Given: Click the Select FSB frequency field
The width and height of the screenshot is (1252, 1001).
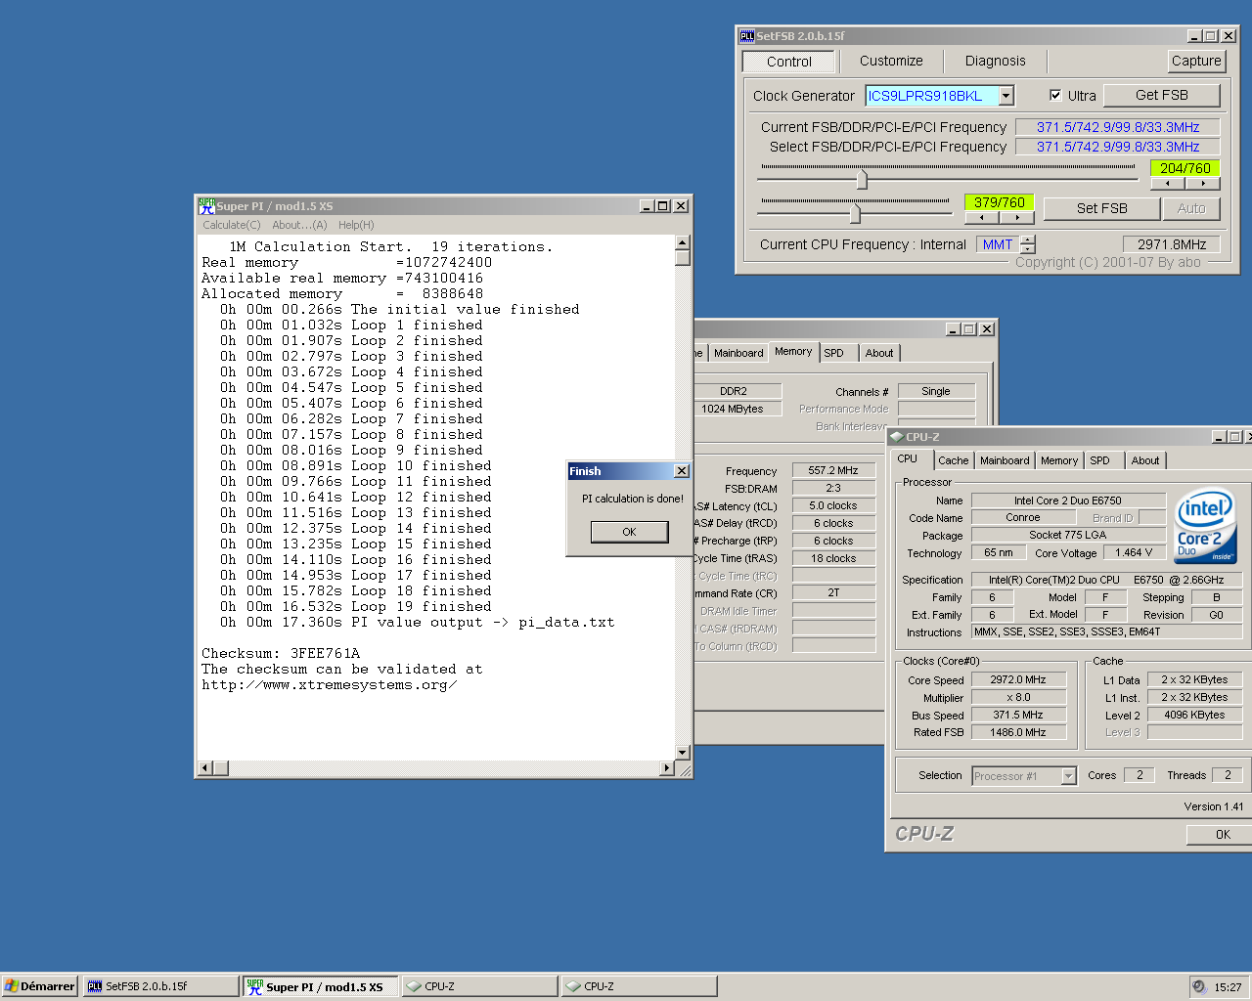Looking at the screenshot, I should 1118,147.
